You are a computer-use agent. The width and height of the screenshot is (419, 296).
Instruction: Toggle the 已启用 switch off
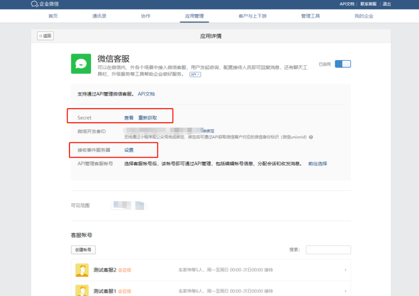(x=343, y=64)
